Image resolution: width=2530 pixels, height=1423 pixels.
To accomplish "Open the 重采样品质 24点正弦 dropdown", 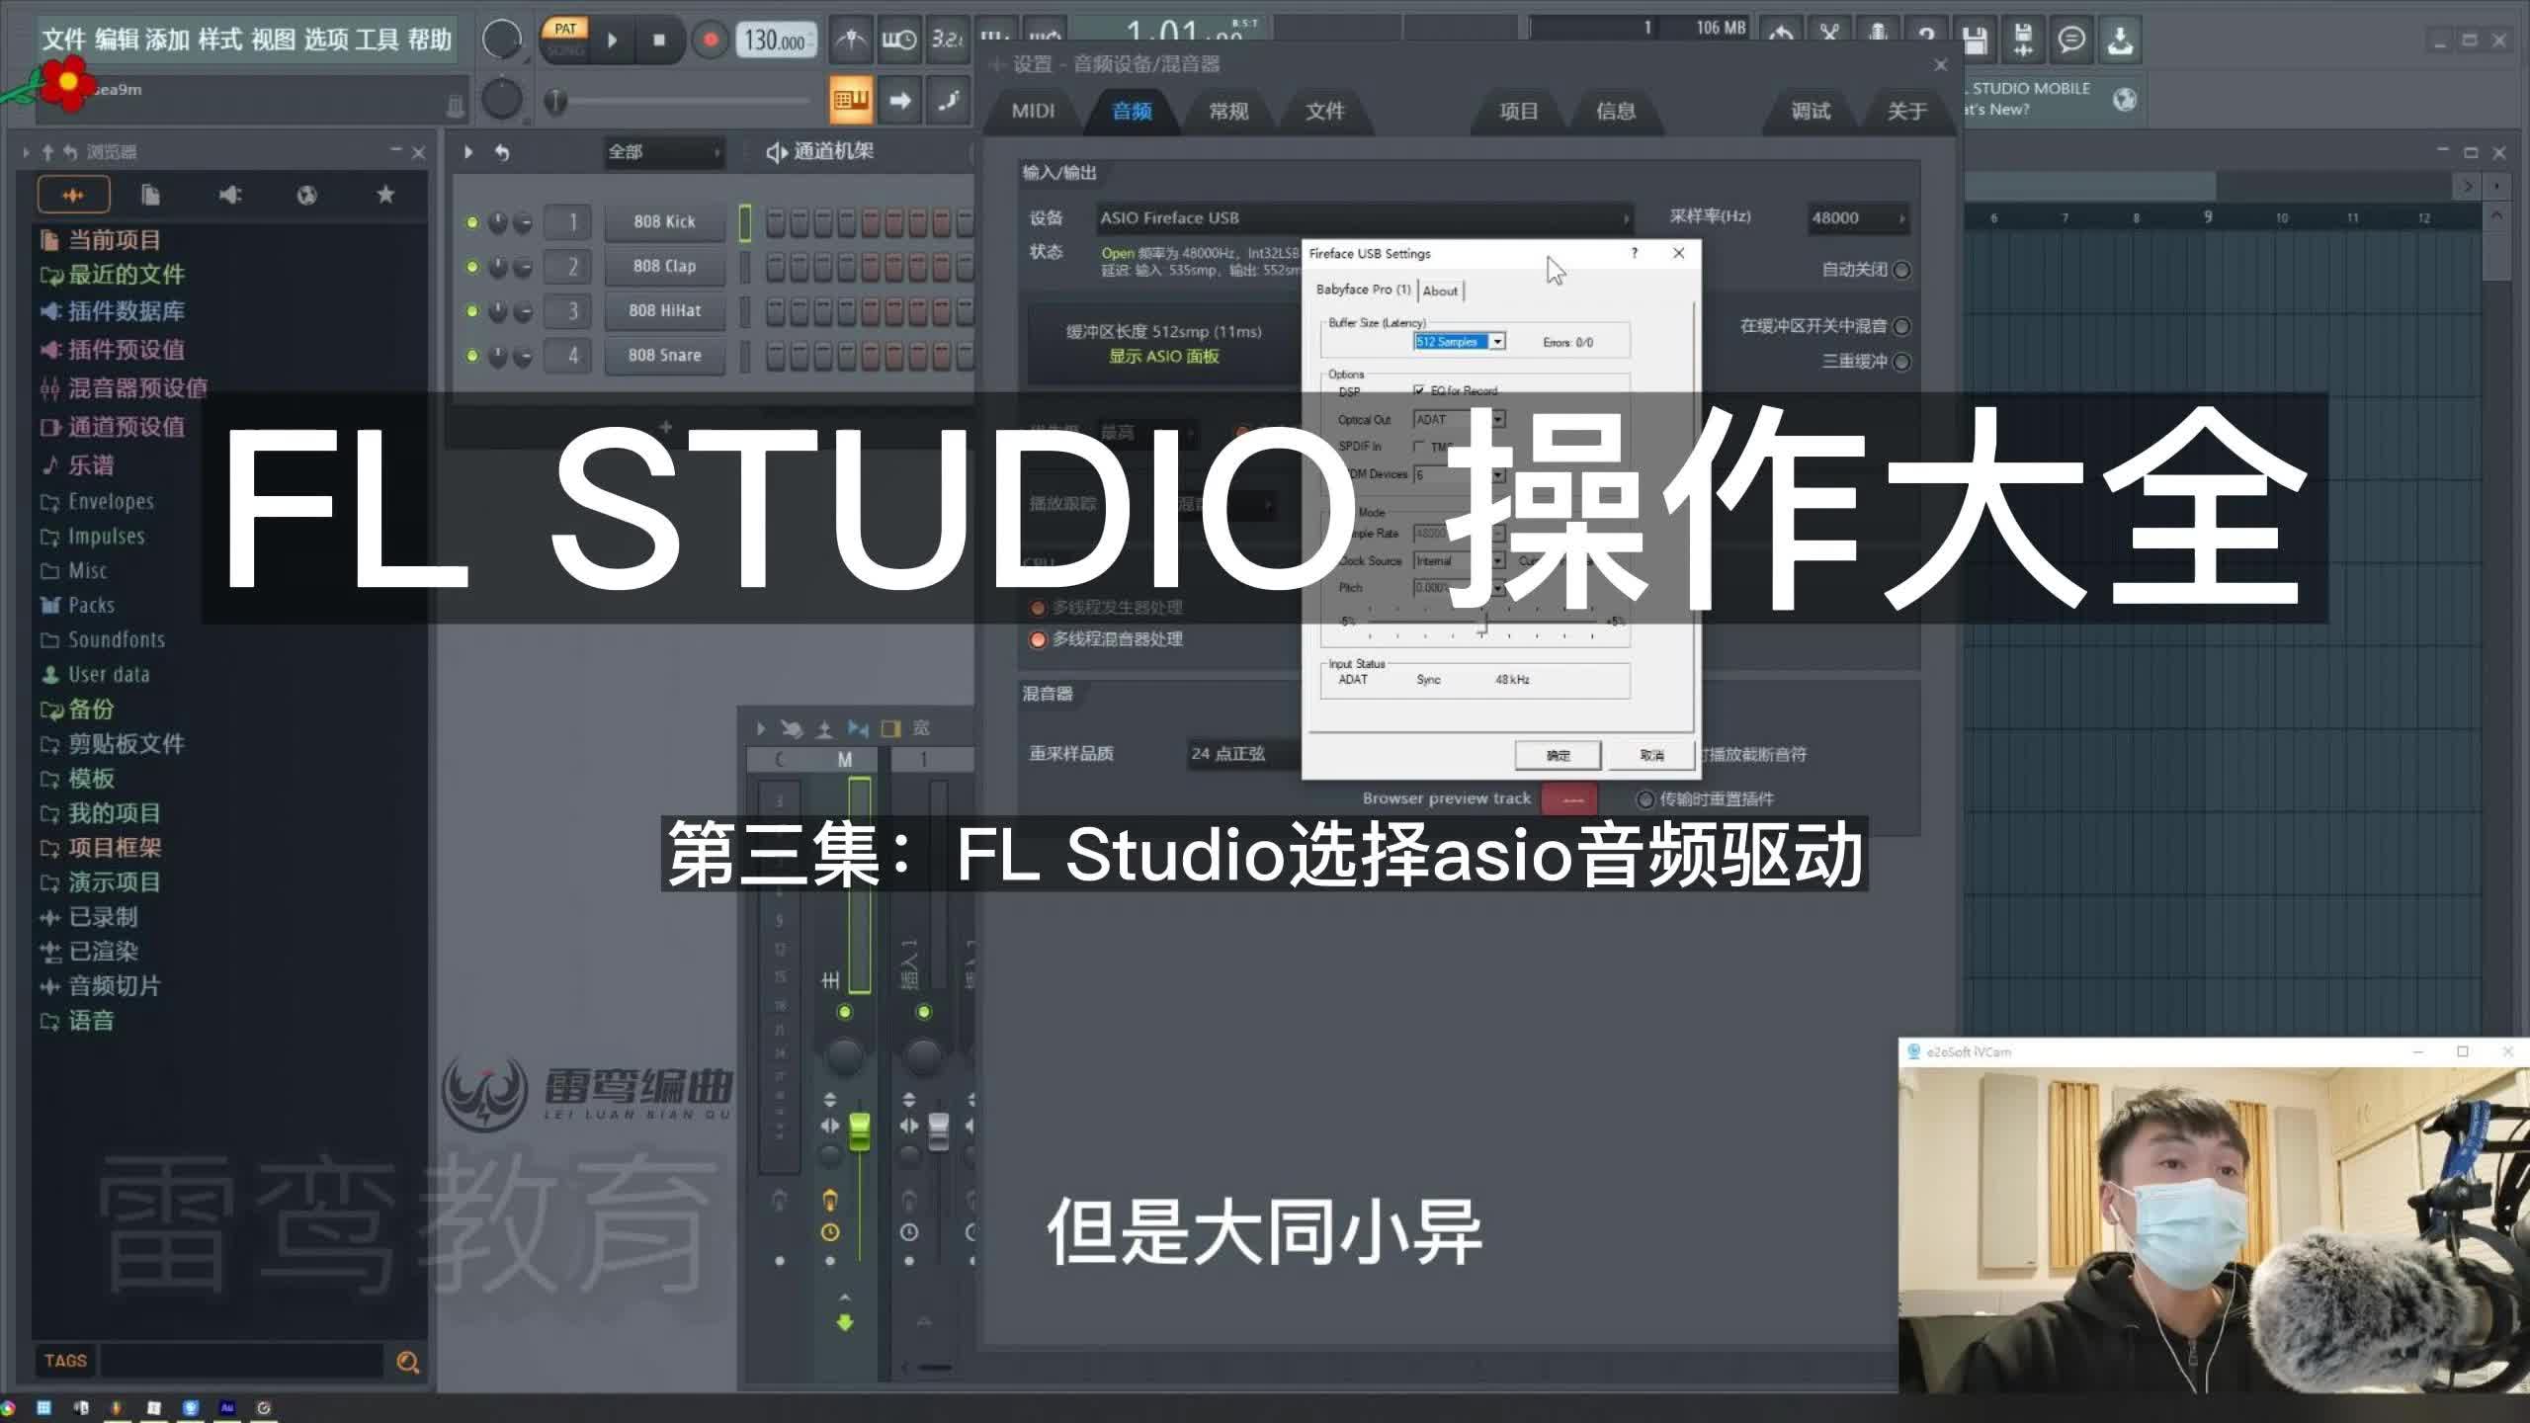I will click(x=1243, y=753).
